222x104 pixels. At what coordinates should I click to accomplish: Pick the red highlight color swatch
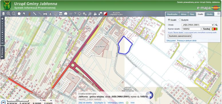[215, 29]
